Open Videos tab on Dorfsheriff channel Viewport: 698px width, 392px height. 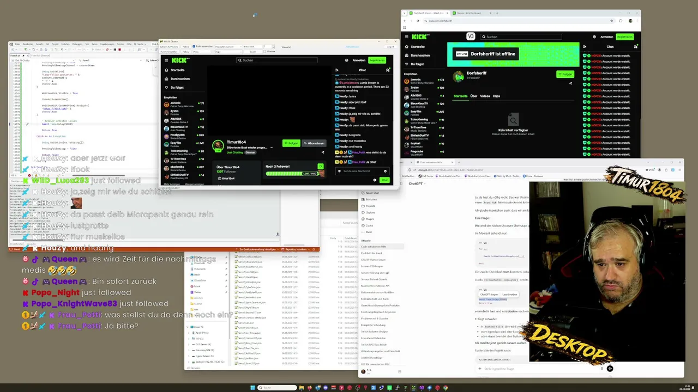click(485, 96)
